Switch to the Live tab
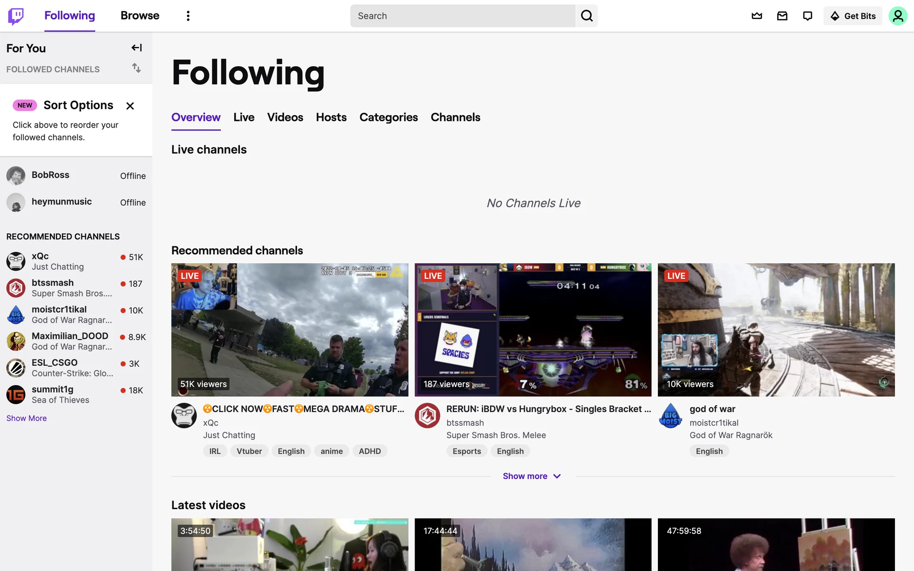Viewport: 914px width, 571px height. (x=244, y=117)
